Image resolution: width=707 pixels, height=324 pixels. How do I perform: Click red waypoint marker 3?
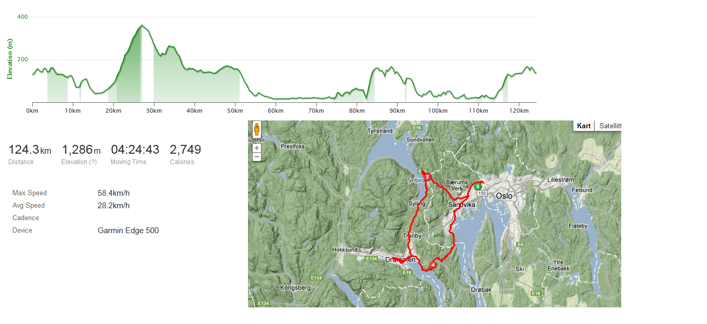click(427, 178)
